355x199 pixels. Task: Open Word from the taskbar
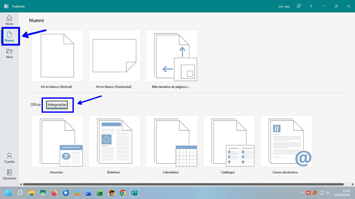click(x=89, y=193)
